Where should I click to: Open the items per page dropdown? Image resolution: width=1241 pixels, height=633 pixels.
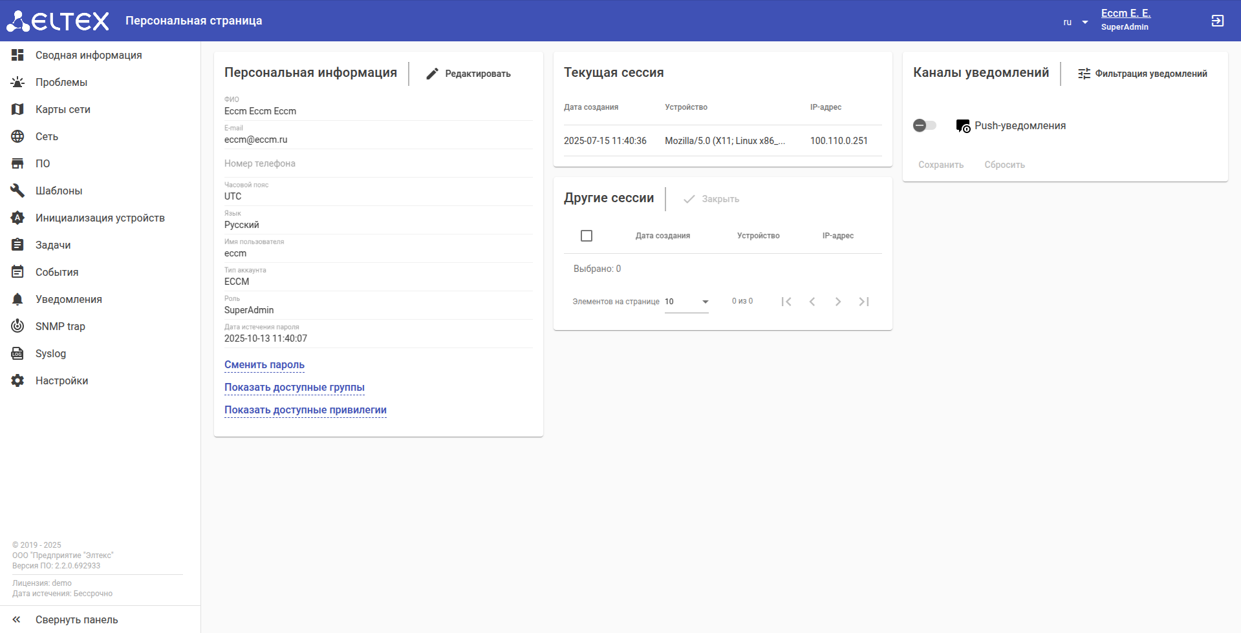tap(687, 302)
